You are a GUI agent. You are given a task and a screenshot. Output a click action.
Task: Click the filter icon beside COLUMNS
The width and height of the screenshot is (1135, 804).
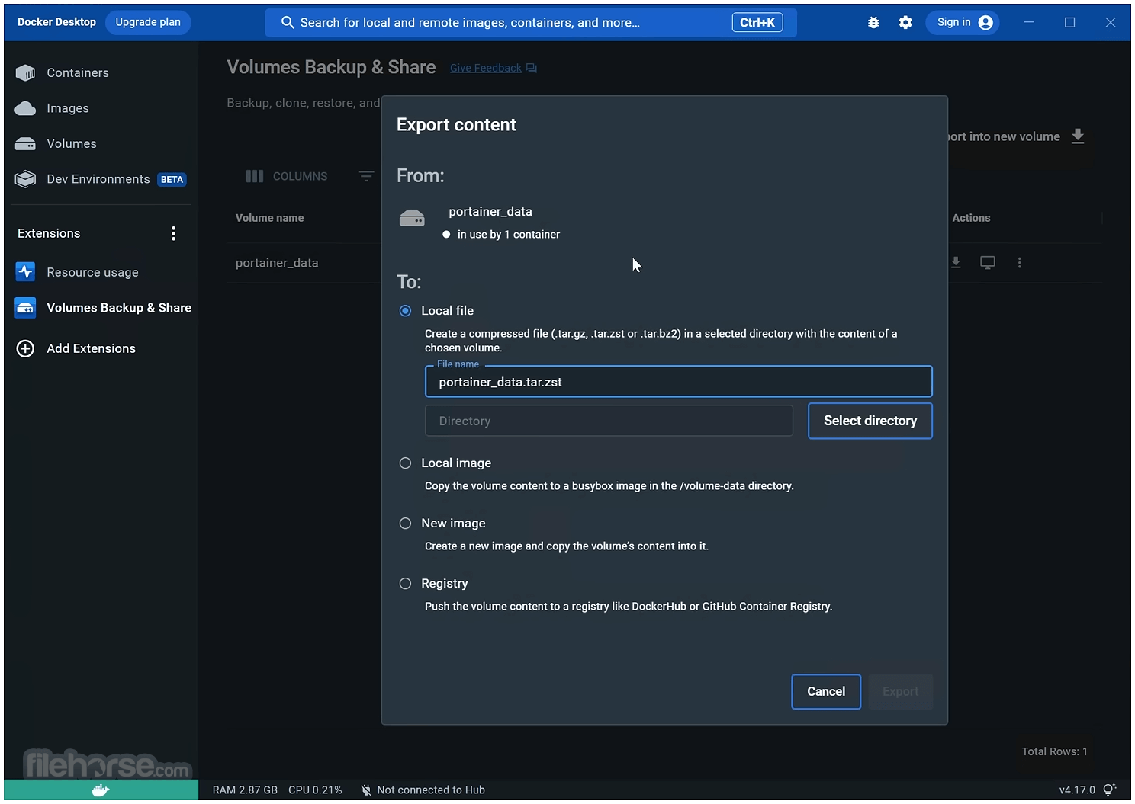coord(366,176)
